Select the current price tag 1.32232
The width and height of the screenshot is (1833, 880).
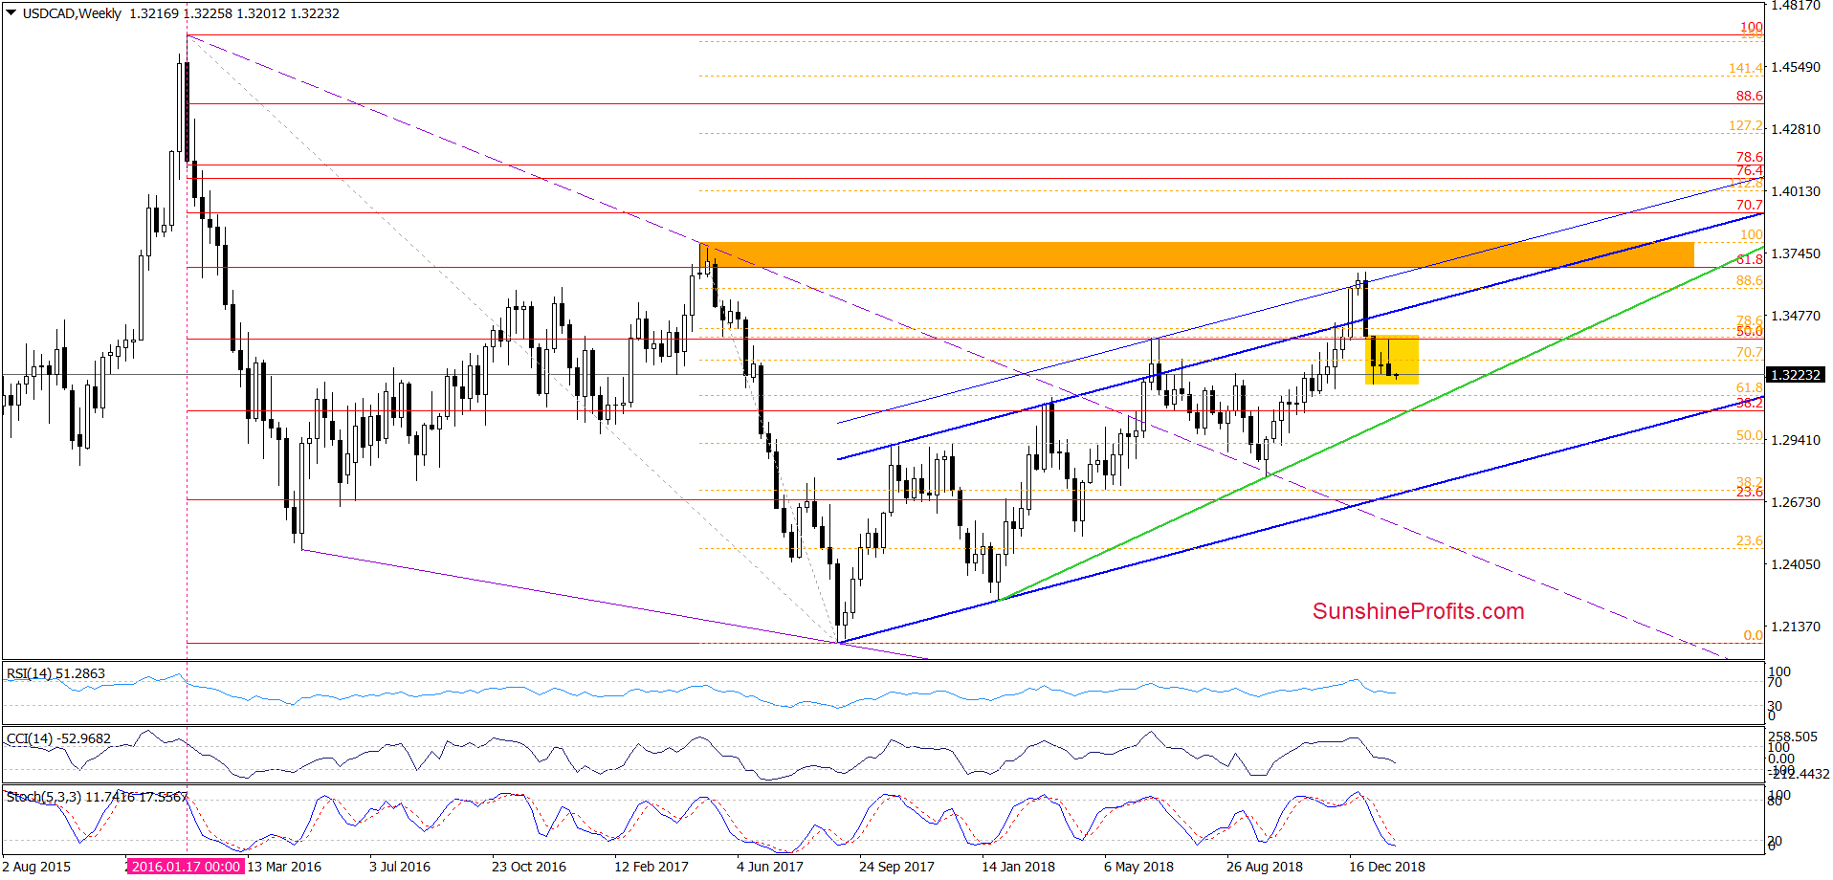[1796, 375]
